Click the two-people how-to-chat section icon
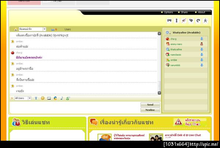Viewport: 220px width, 148px height. tap(16, 122)
